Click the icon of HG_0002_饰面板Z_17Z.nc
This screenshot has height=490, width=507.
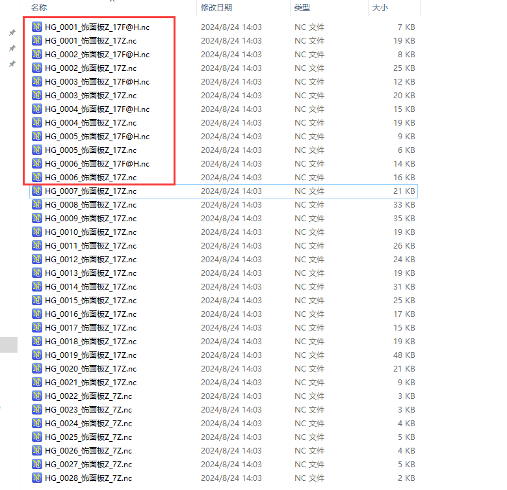tap(37, 68)
